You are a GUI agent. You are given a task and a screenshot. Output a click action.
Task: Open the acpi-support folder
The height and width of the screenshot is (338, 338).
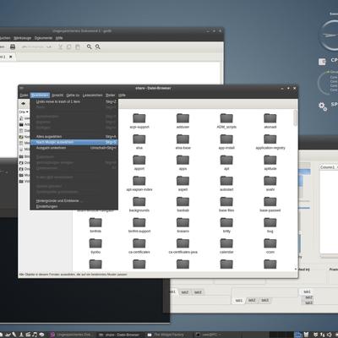point(139,121)
